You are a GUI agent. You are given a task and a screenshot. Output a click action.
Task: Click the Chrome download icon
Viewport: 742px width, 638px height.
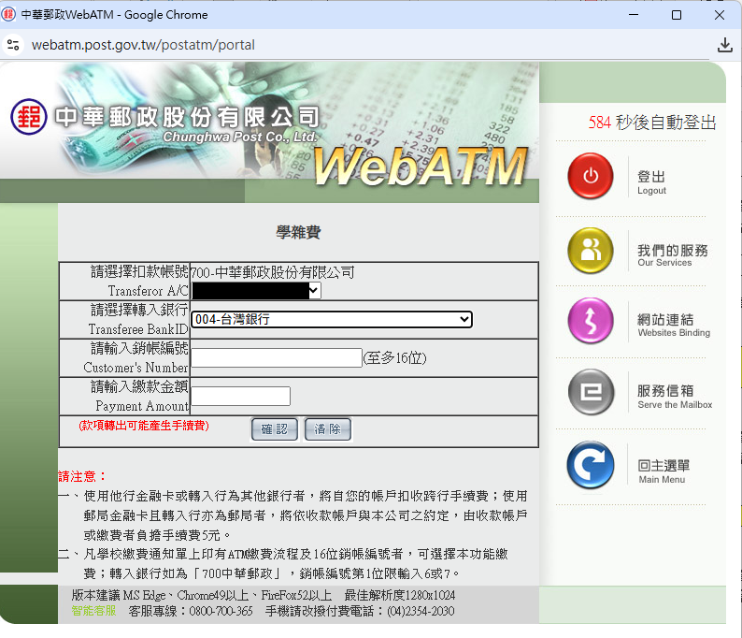(724, 45)
